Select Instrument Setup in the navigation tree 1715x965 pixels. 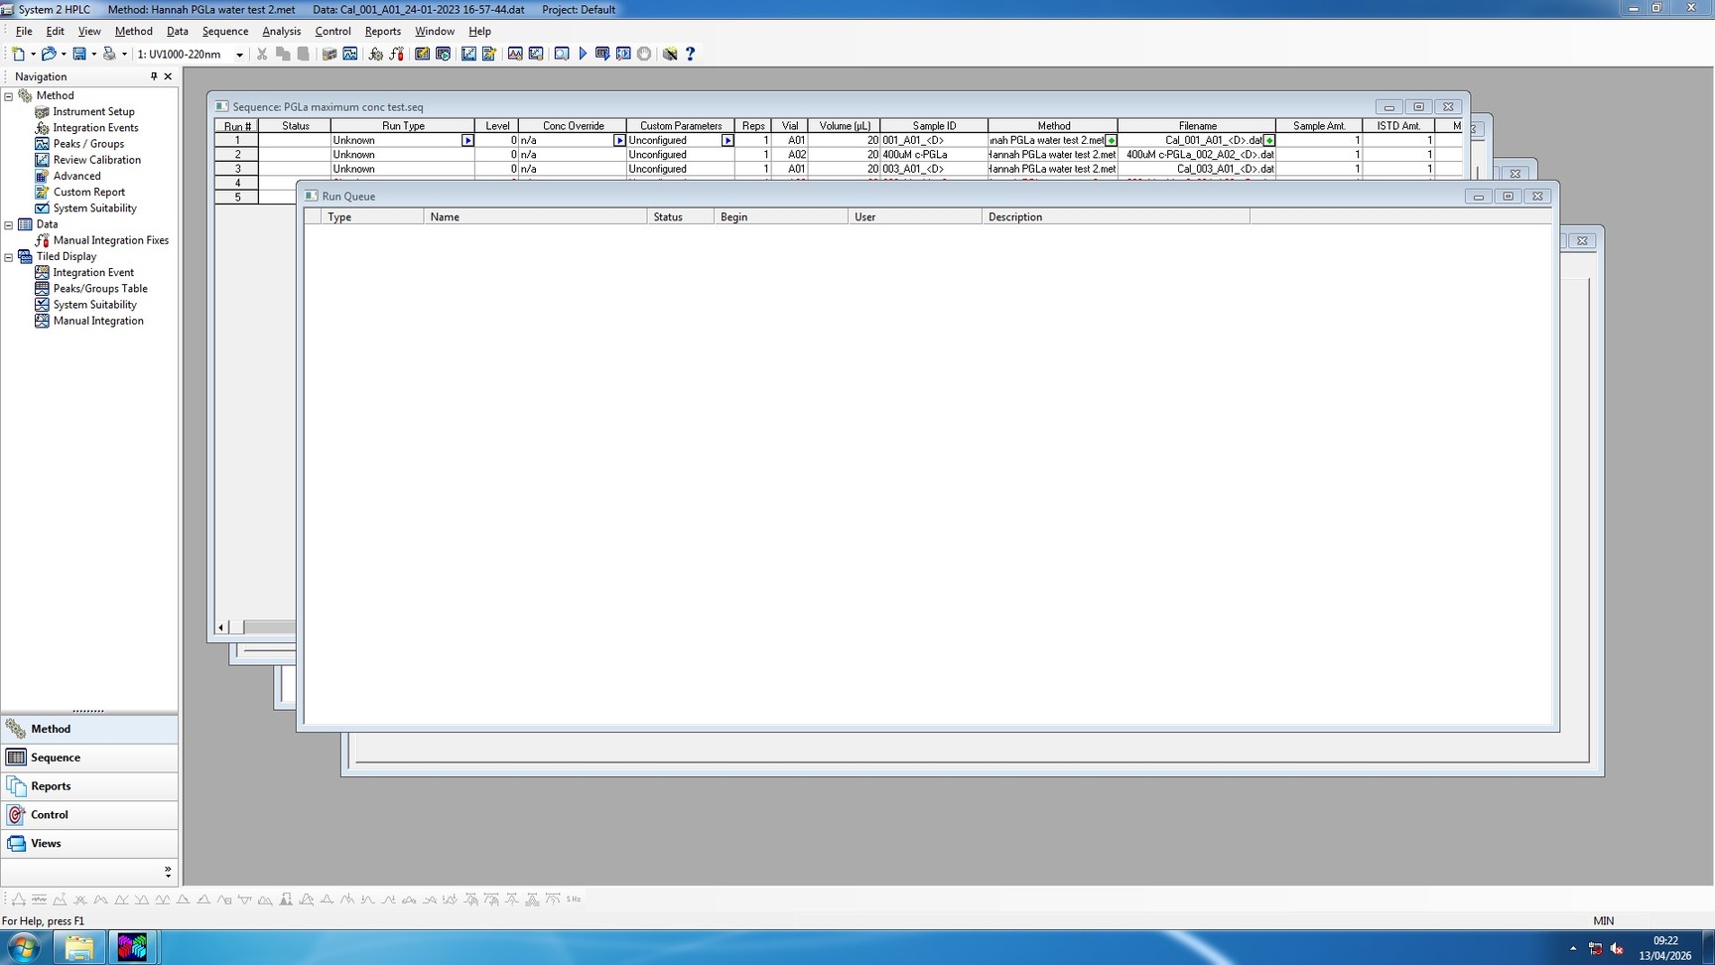pos(93,112)
